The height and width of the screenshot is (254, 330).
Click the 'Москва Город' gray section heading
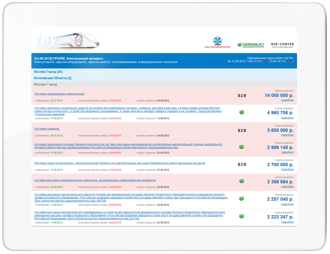[x=45, y=85]
